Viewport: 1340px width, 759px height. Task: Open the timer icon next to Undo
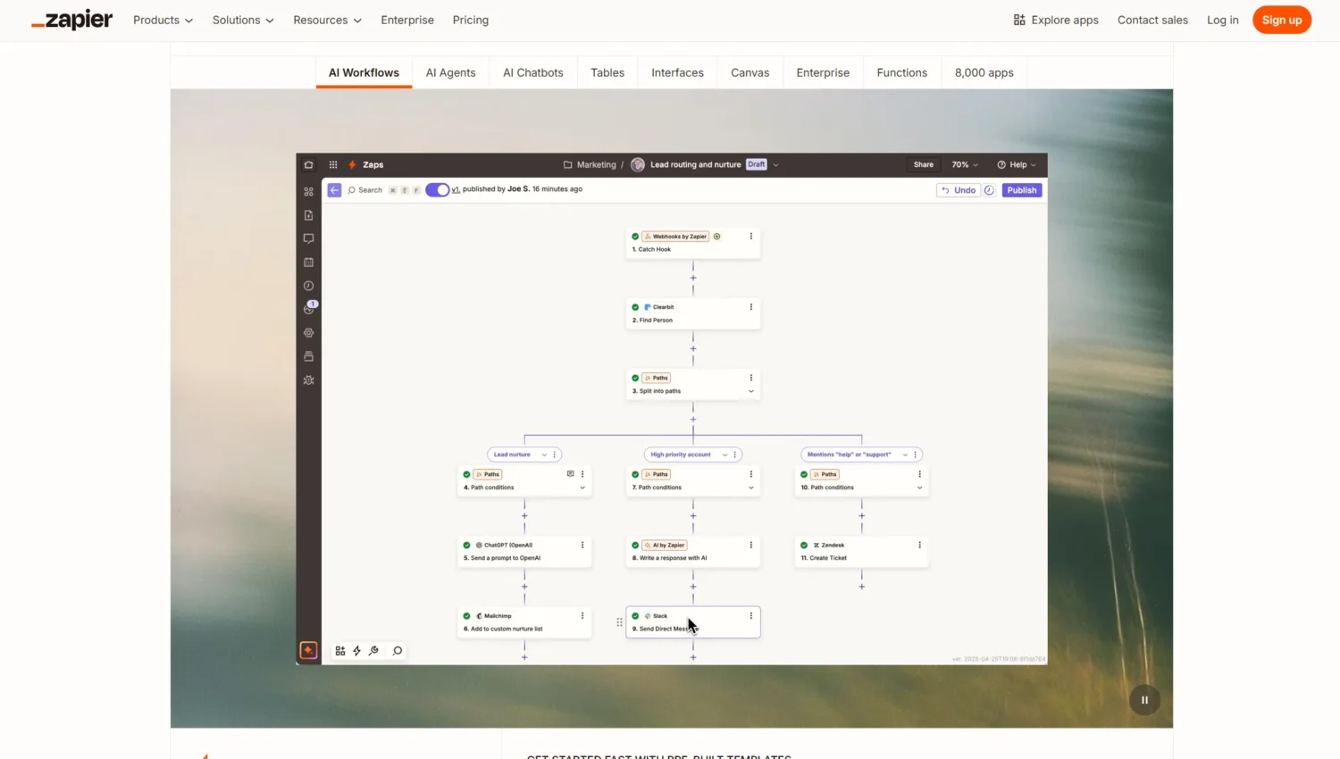pyautogui.click(x=989, y=190)
